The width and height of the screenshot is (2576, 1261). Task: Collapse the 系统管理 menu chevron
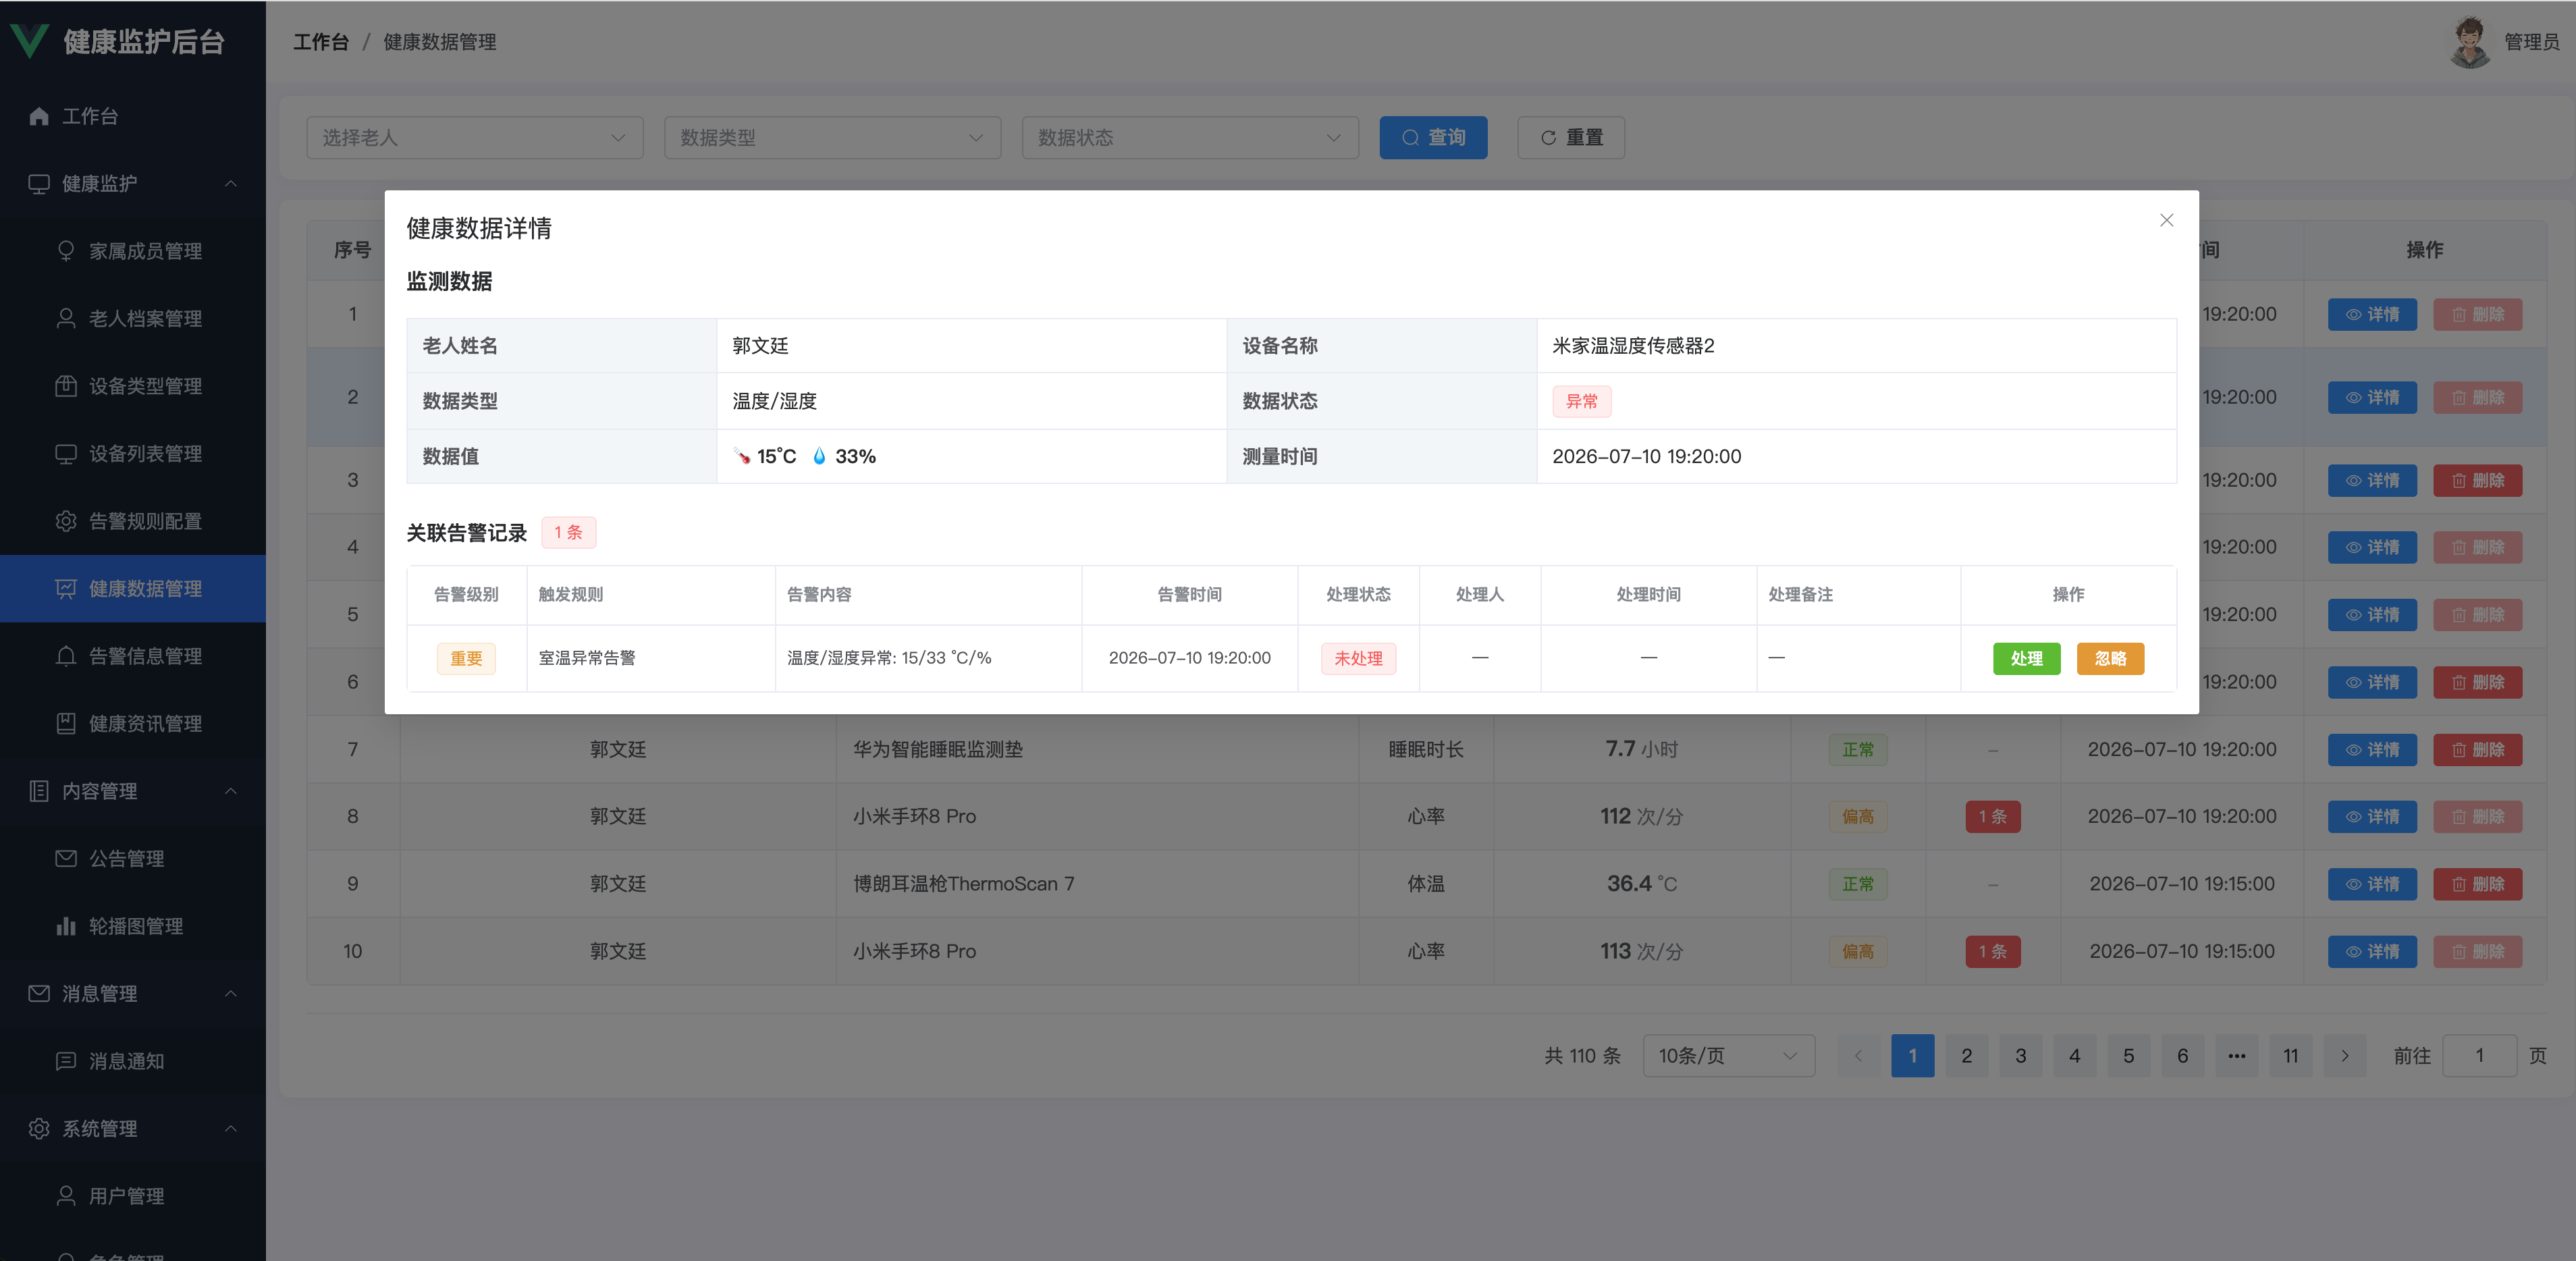pos(231,1129)
